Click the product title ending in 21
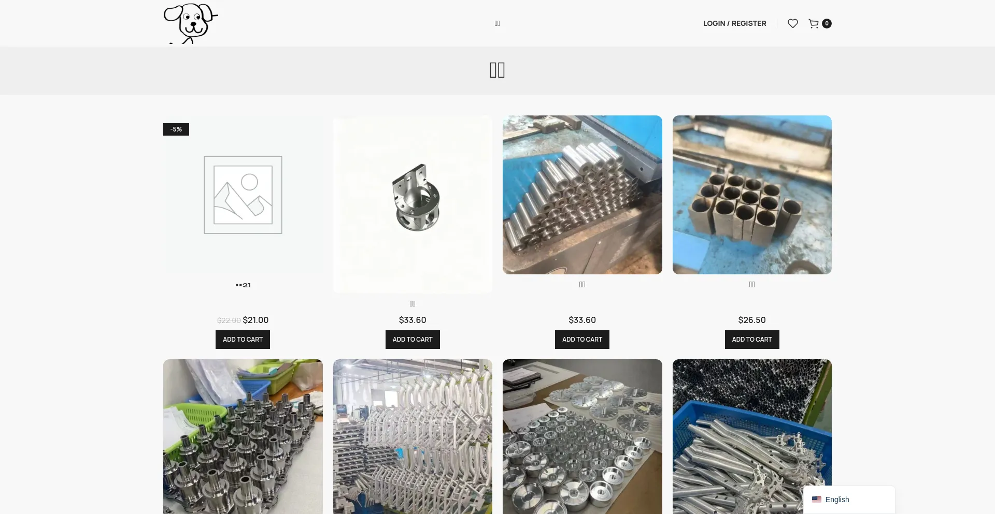995x514 pixels. pyautogui.click(x=243, y=285)
